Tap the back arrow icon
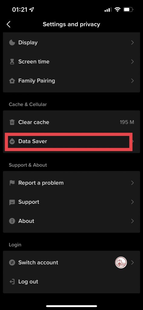This screenshot has width=143, height=310. point(8,24)
